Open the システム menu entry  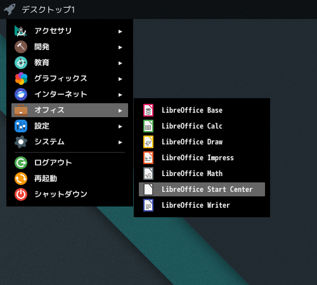coord(70,142)
